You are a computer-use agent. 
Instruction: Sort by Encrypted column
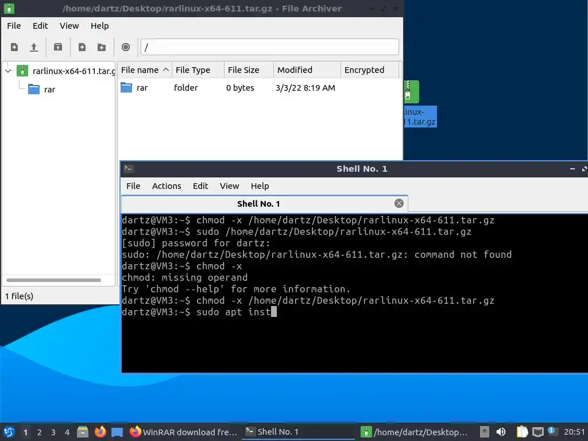(x=370, y=70)
